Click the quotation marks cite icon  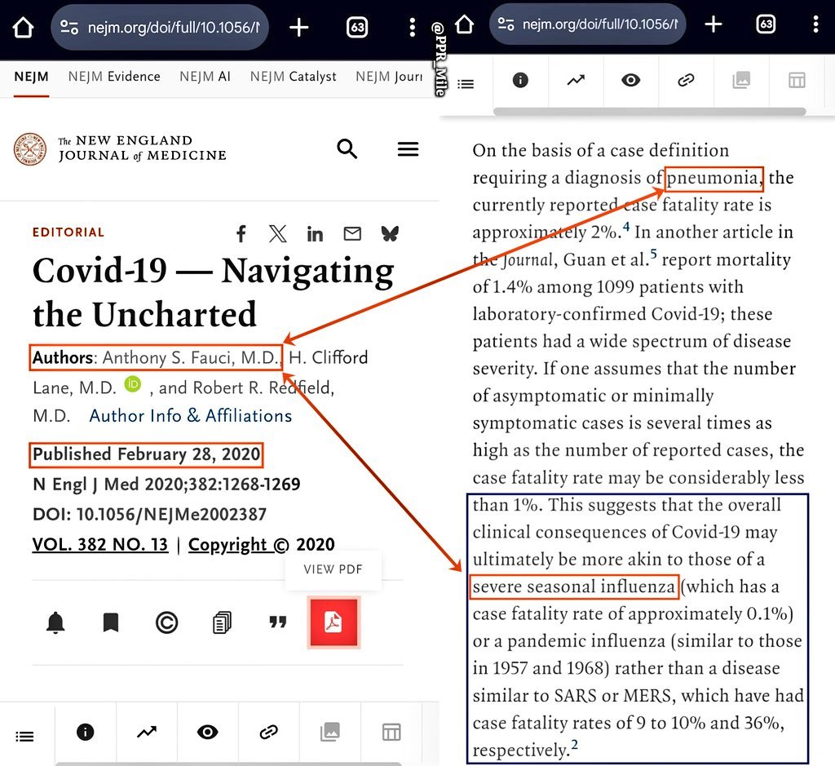(277, 622)
